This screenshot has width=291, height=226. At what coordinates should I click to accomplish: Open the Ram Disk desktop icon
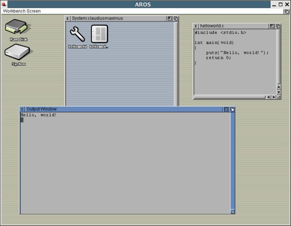tap(16, 27)
